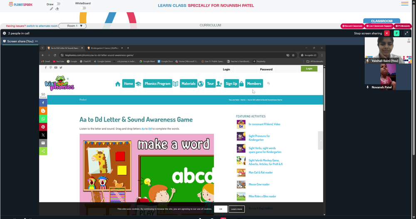Open Materials menu item
The image size is (416, 219).
tap(188, 84)
